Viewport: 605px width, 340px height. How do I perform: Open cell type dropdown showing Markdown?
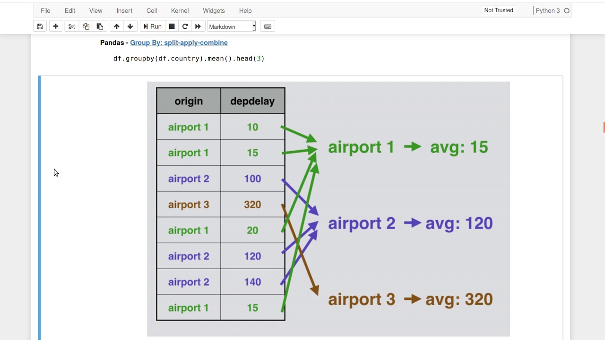click(232, 26)
